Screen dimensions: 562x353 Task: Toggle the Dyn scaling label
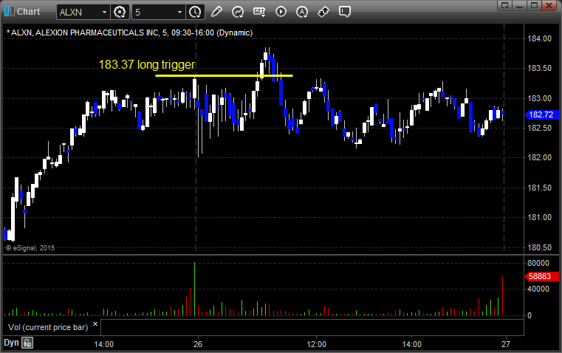click(11, 343)
